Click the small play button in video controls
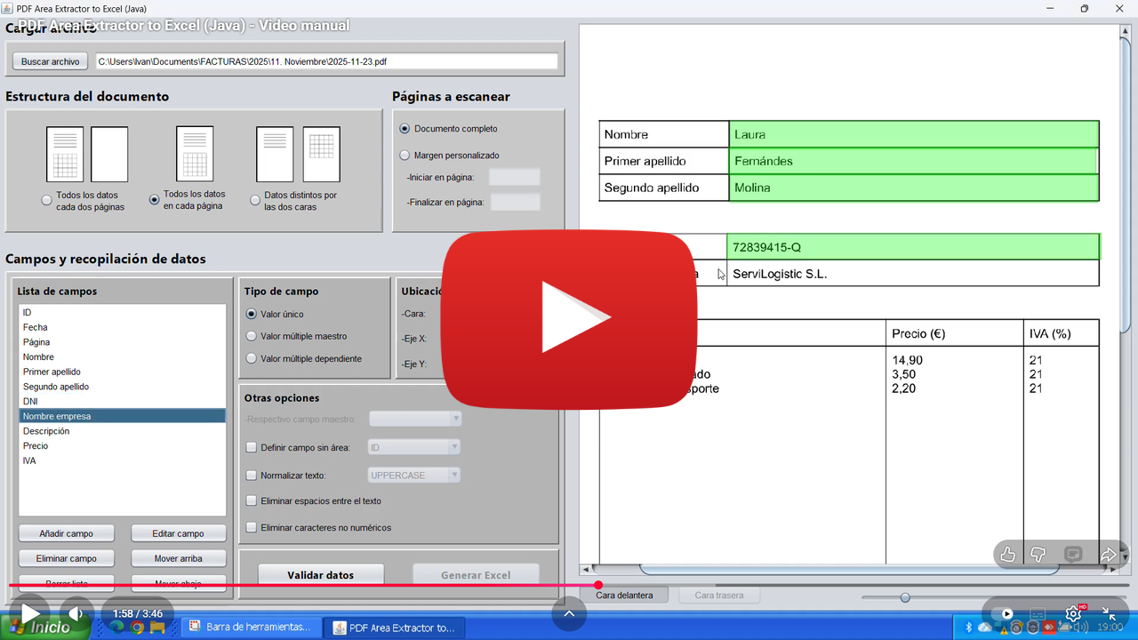Image resolution: width=1138 pixels, height=640 pixels. (x=30, y=613)
